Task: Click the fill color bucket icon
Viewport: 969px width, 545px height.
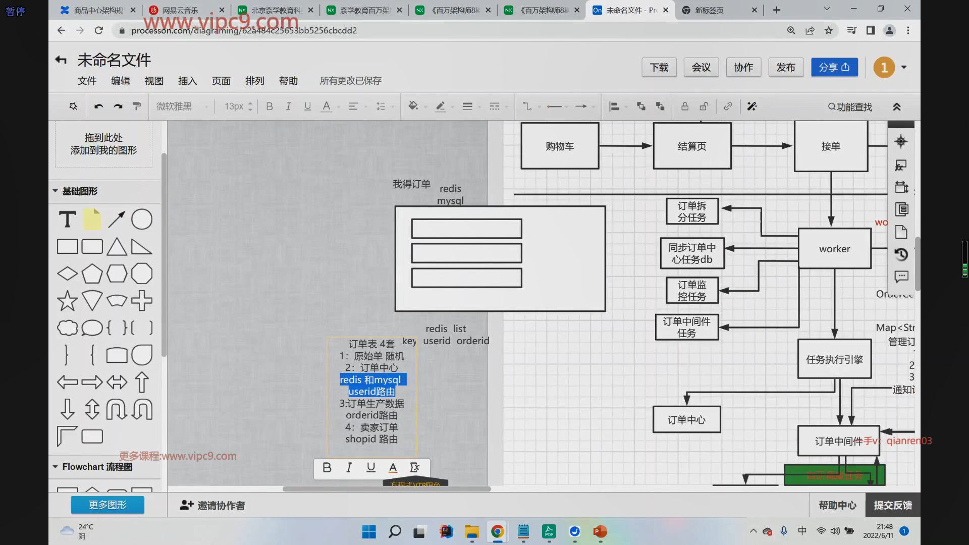Action: 413,106
